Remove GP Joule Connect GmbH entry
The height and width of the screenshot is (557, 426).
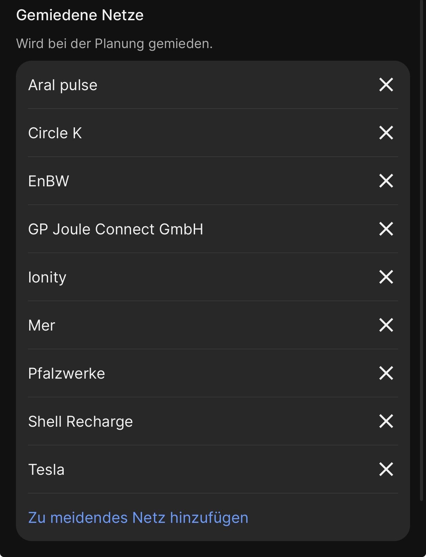386,229
